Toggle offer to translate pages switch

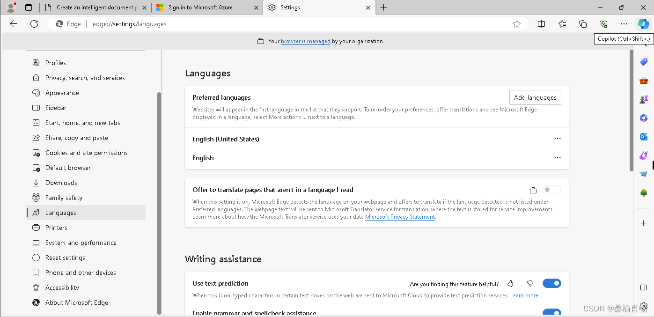tap(551, 190)
